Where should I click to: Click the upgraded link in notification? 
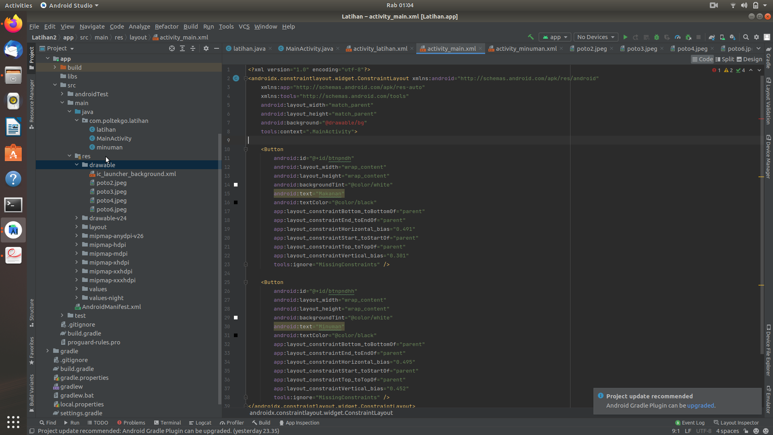pos(700,406)
